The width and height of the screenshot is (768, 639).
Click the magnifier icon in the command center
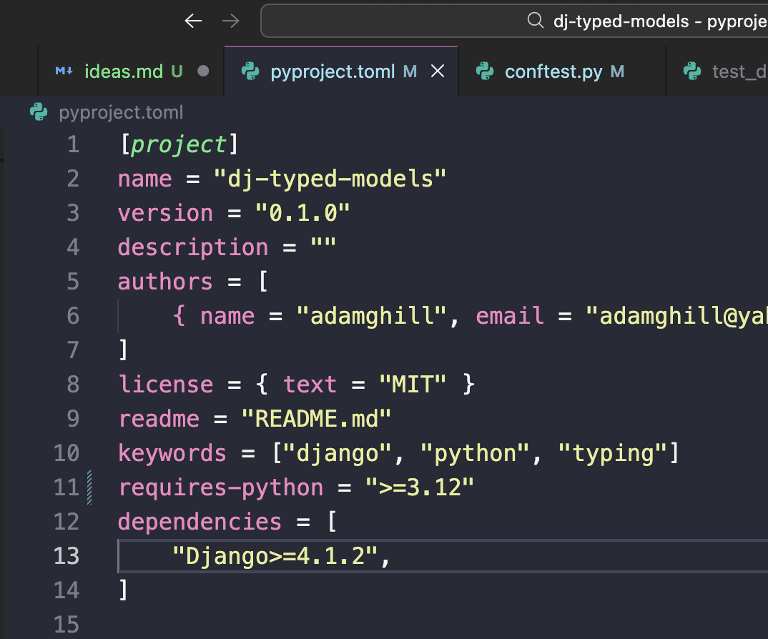pos(535,21)
